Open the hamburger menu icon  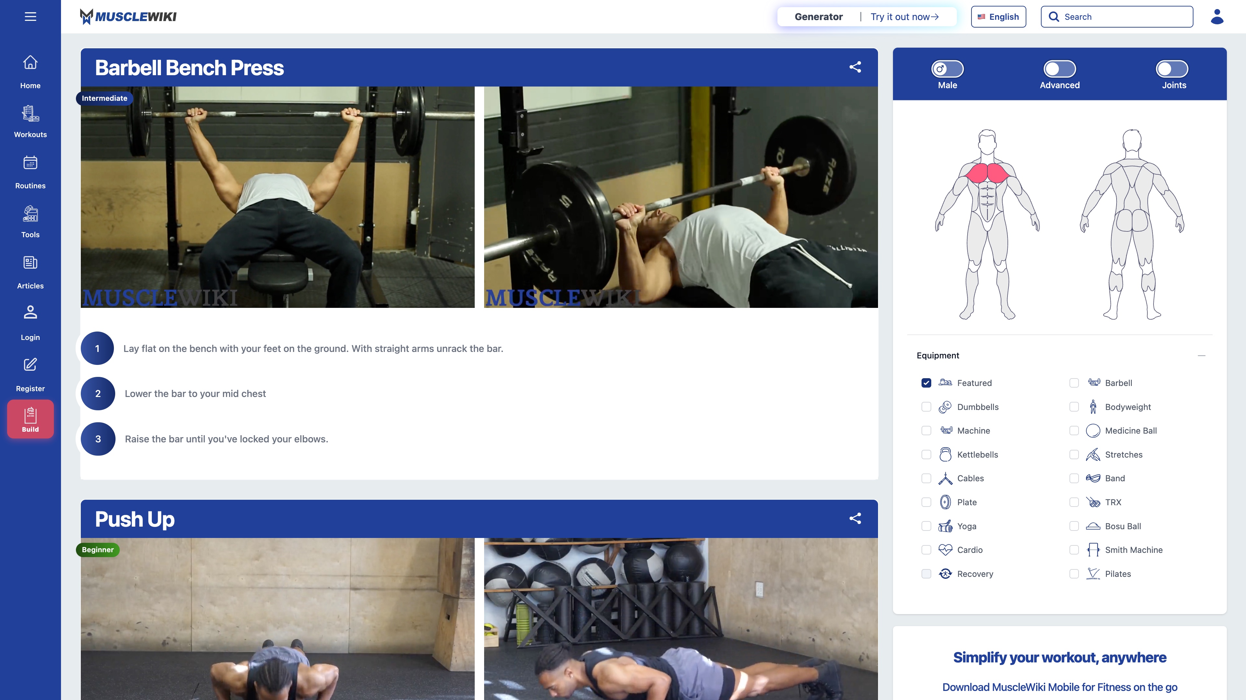(x=31, y=17)
